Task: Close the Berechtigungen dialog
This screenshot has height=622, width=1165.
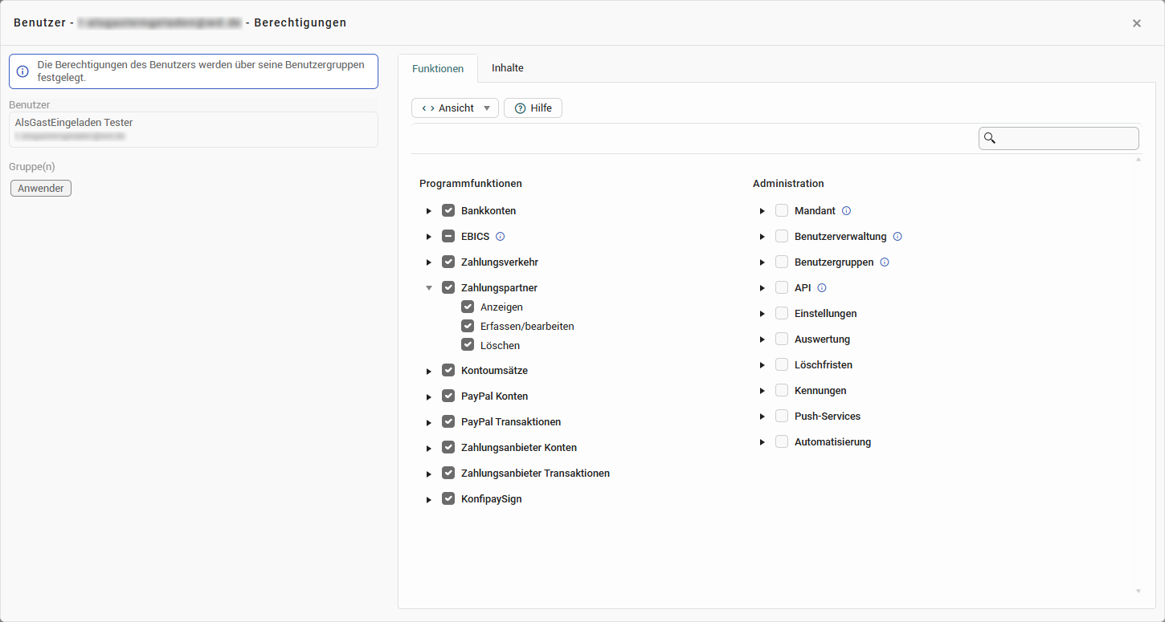Action: click(x=1136, y=23)
